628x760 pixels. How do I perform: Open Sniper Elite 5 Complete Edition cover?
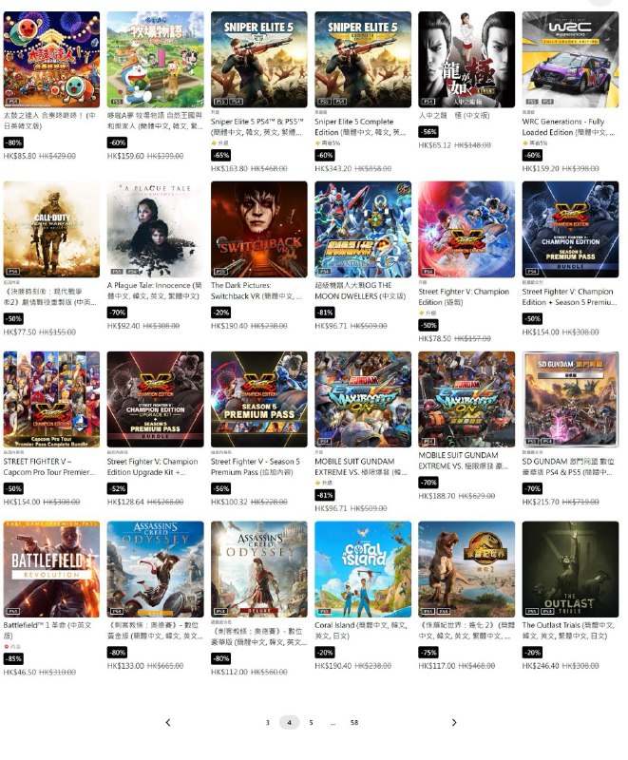click(x=363, y=60)
